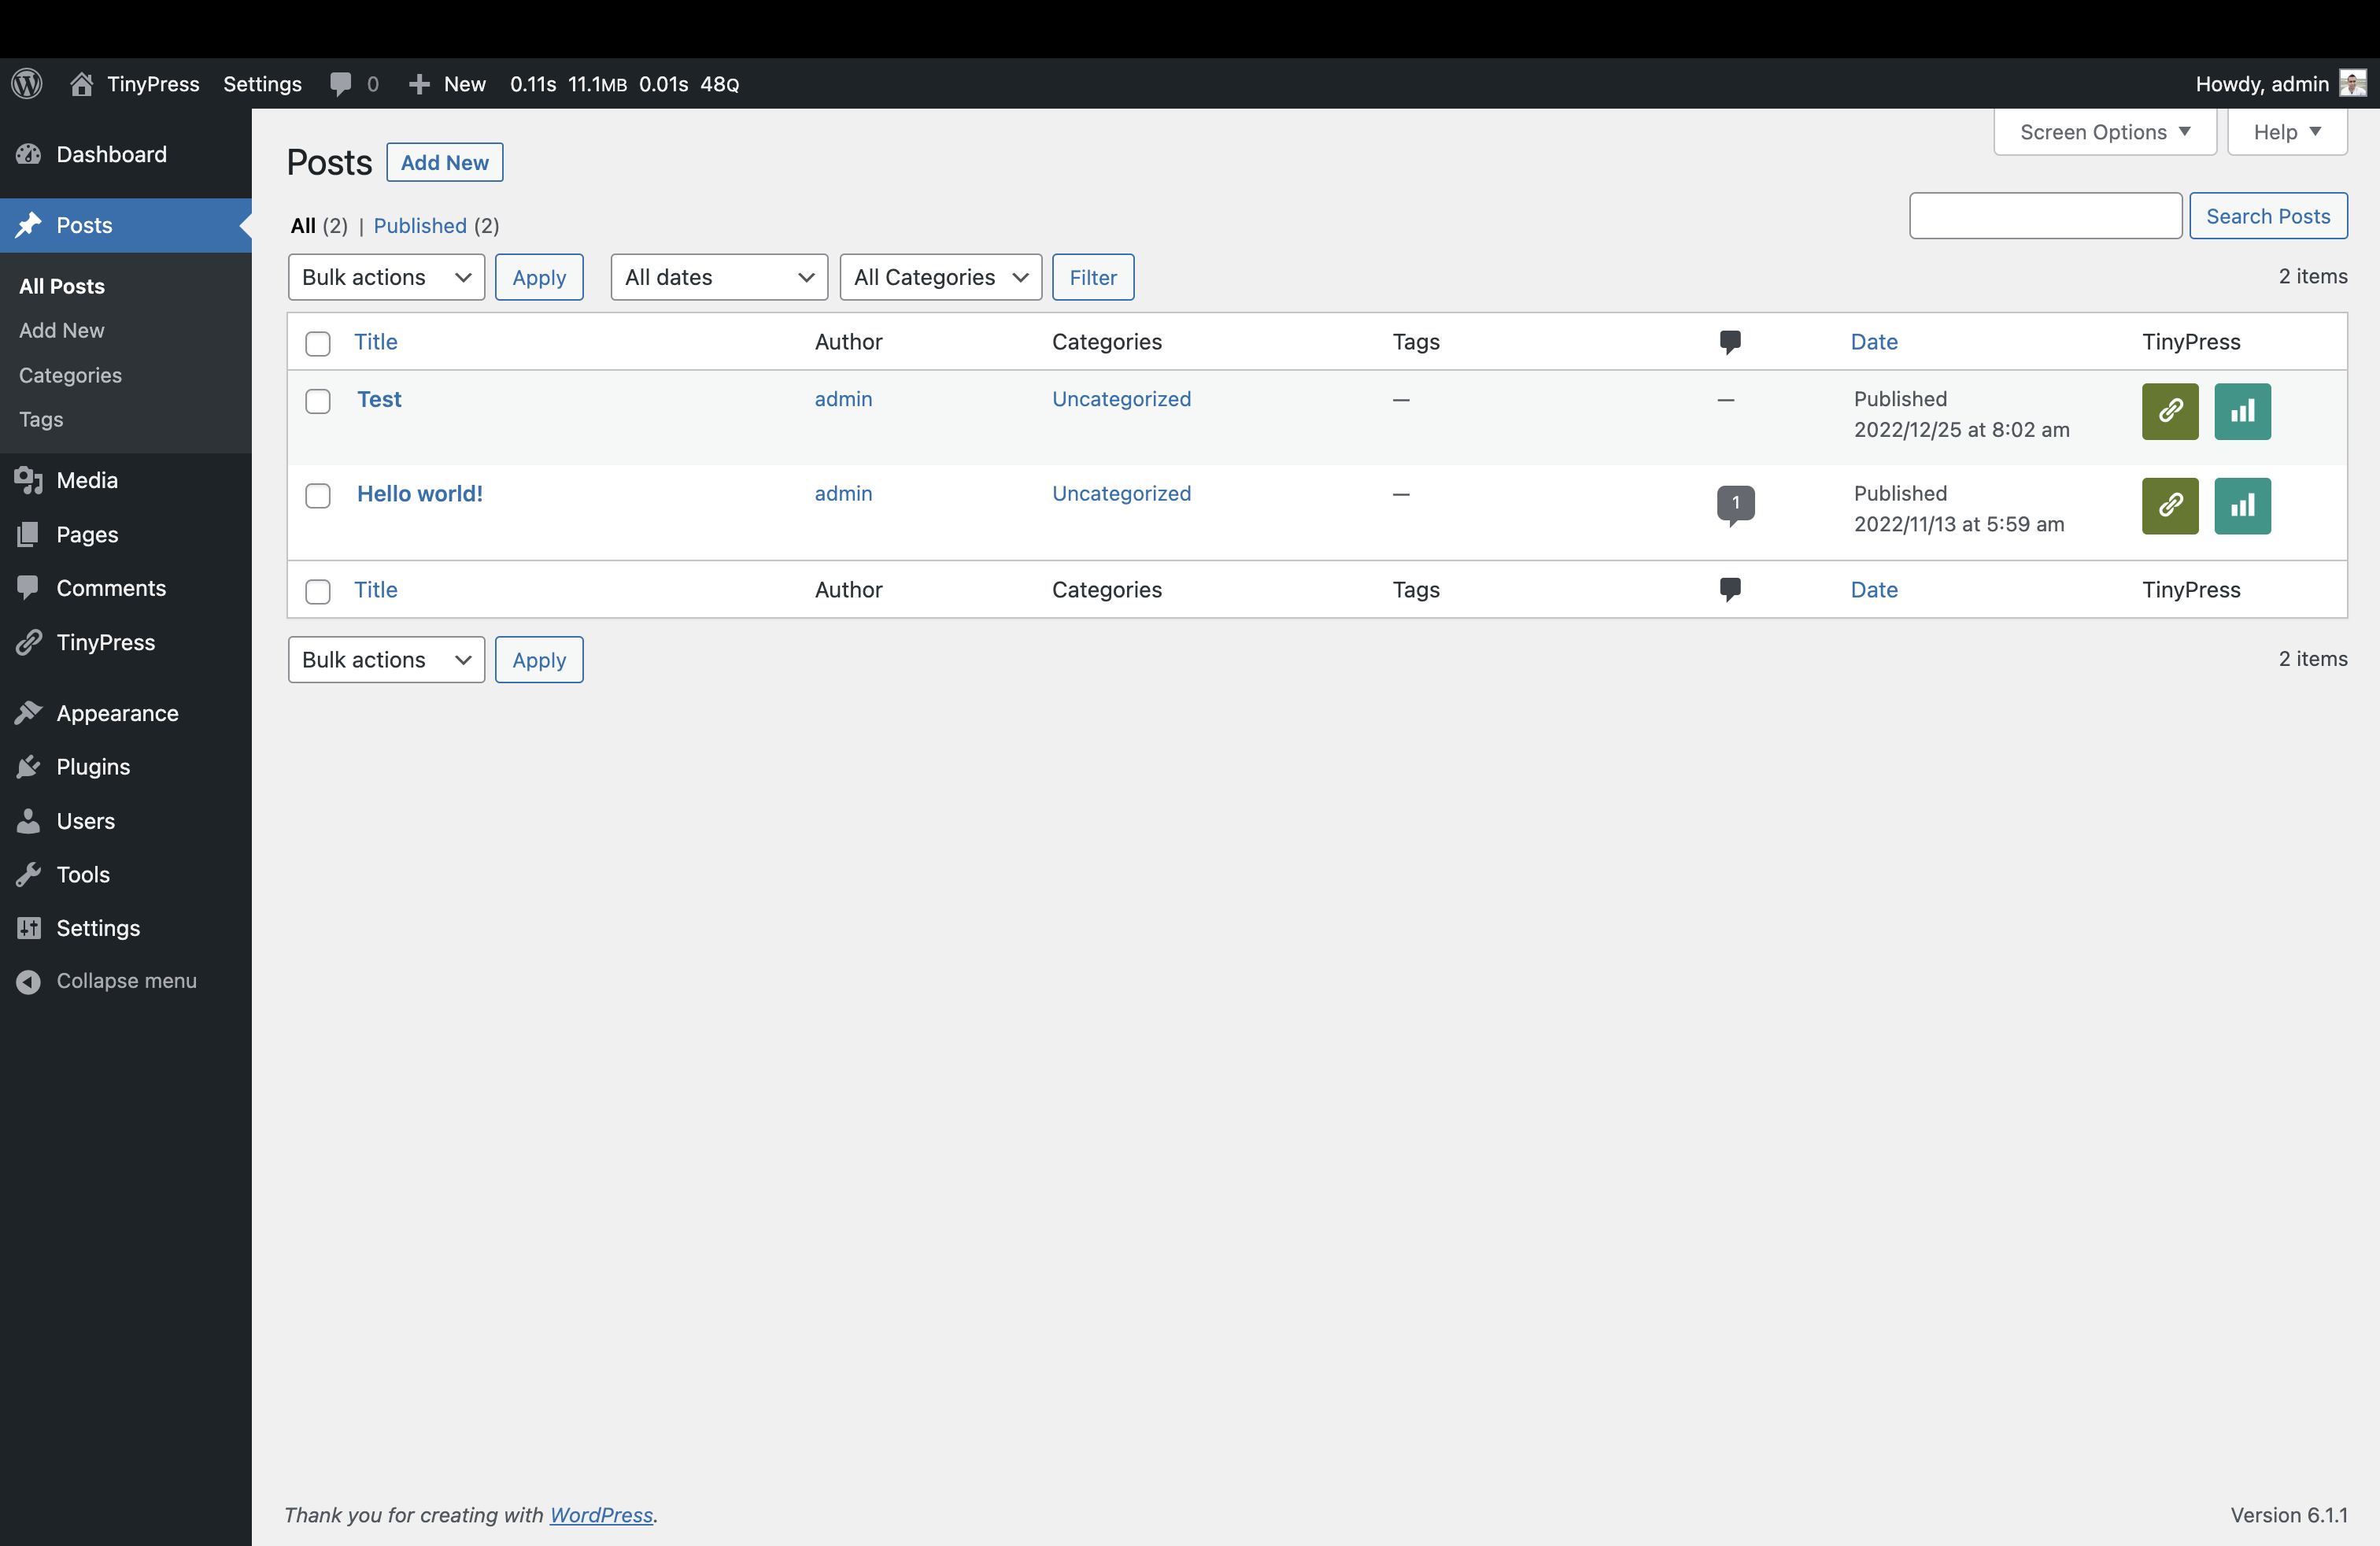
Task: Sort posts by the Date header
Action: tap(1874, 342)
